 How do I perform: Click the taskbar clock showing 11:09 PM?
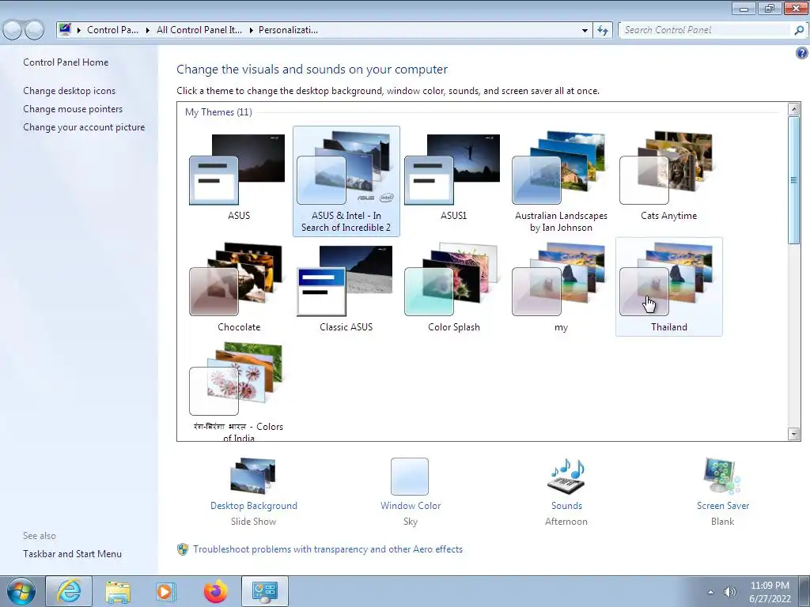click(770, 592)
